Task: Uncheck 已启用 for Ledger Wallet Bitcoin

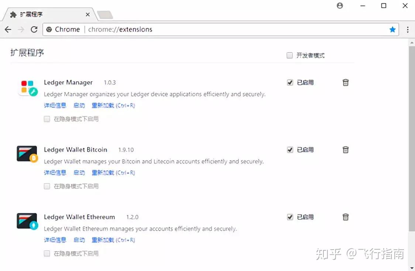Action: [290, 150]
